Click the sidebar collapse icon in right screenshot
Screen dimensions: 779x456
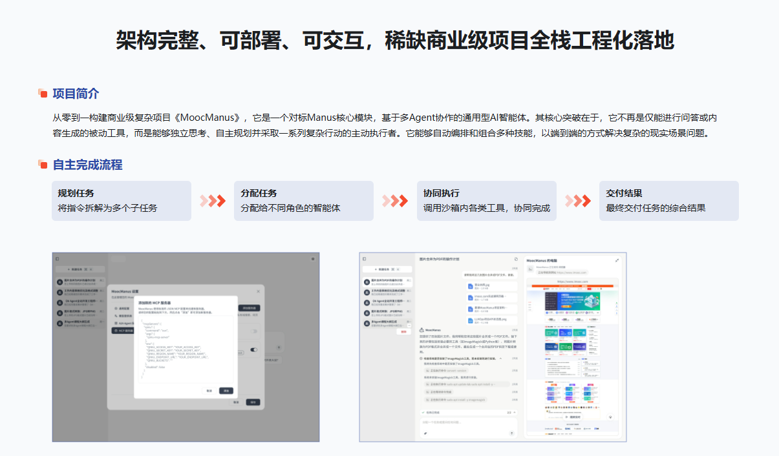pyautogui.click(x=365, y=258)
